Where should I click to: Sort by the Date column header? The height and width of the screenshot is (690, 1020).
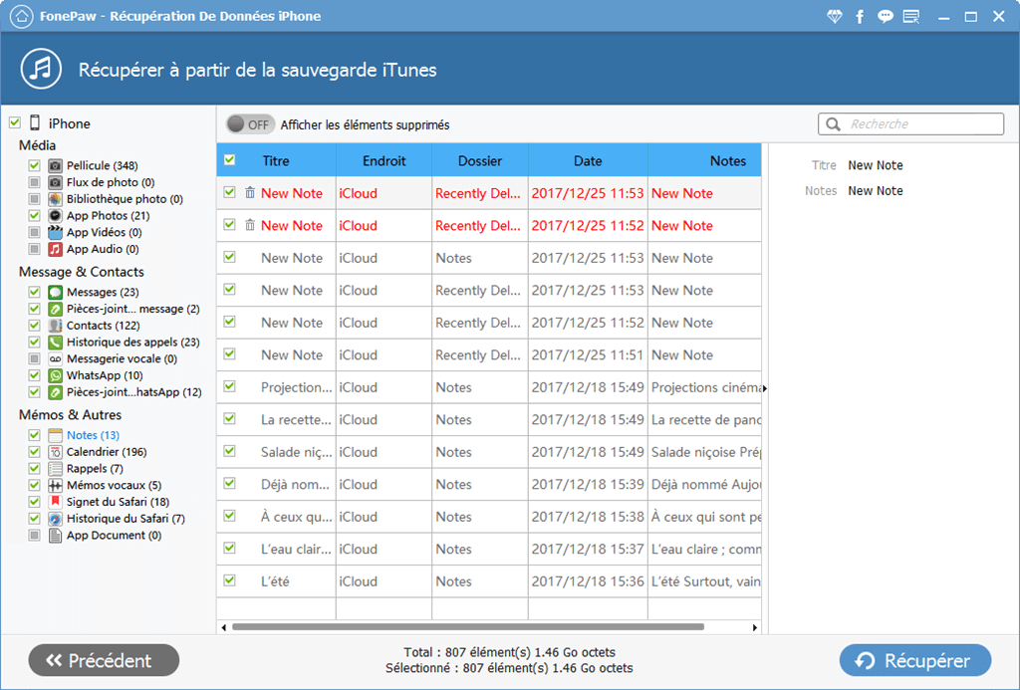pos(588,160)
